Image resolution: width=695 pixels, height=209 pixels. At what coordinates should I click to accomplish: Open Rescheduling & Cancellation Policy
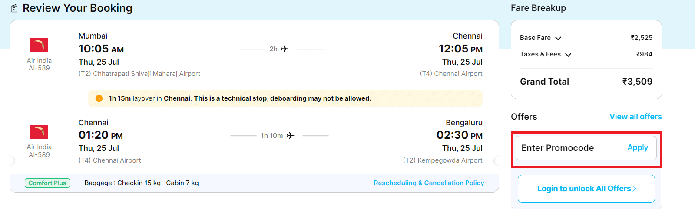(429, 183)
